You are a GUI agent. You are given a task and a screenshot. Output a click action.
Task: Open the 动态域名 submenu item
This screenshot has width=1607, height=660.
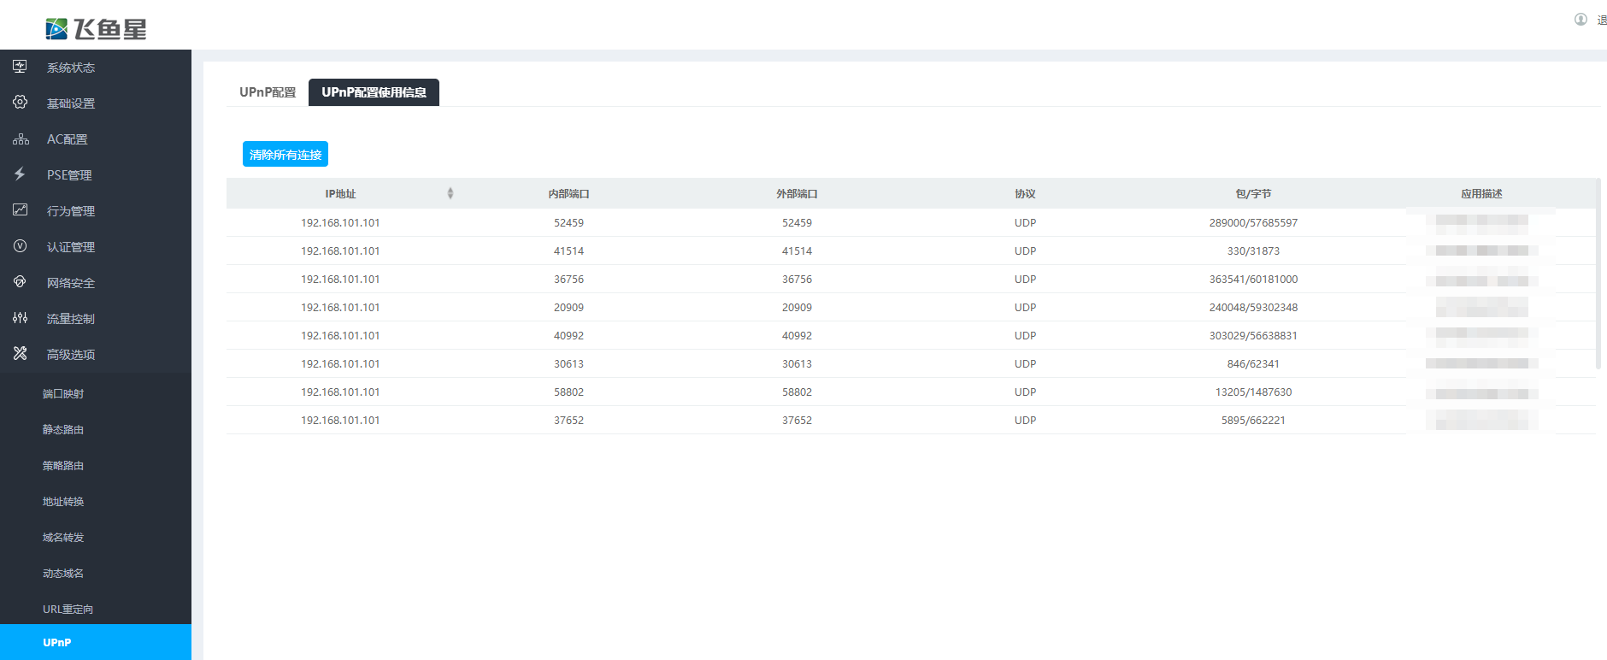pyautogui.click(x=63, y=574)
